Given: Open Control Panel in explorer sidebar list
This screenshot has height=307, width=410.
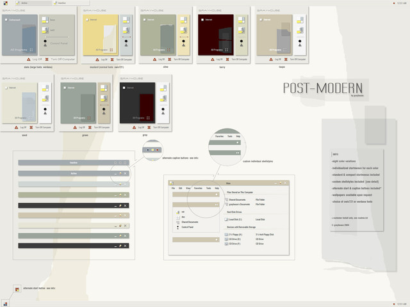Looking at the screenshot, I should point(187,227).
